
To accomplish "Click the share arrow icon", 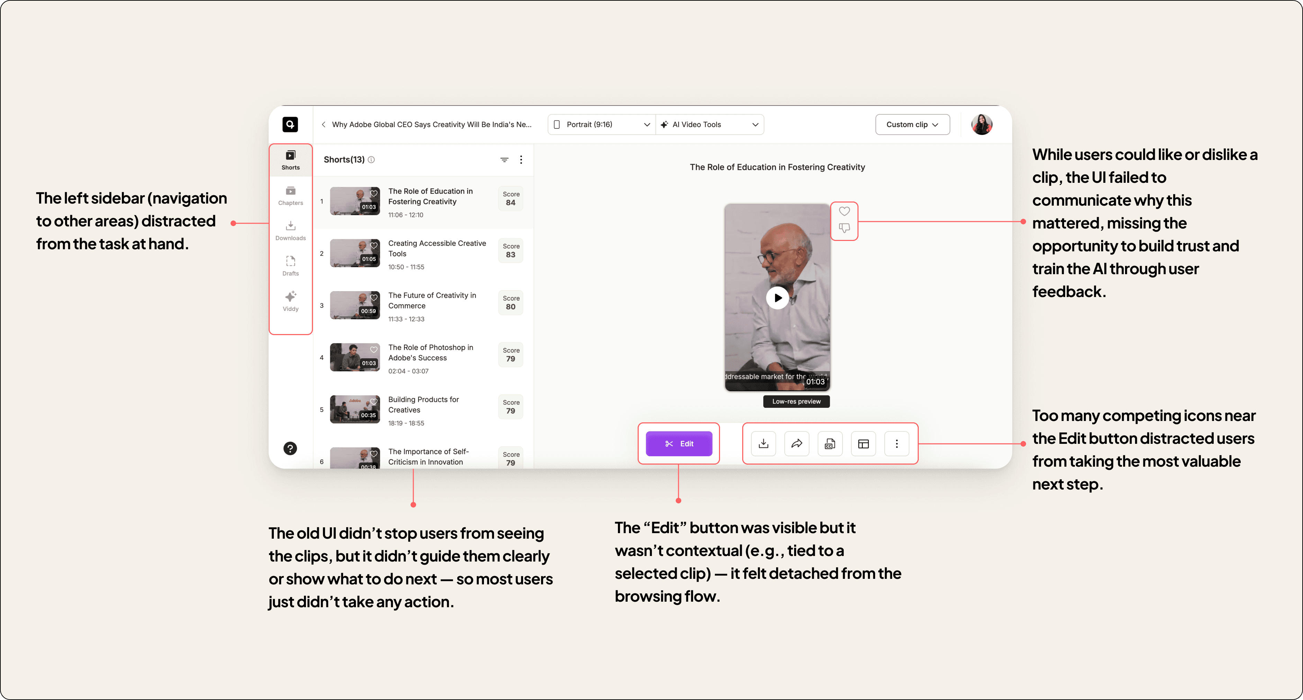I will coord(797,443).
